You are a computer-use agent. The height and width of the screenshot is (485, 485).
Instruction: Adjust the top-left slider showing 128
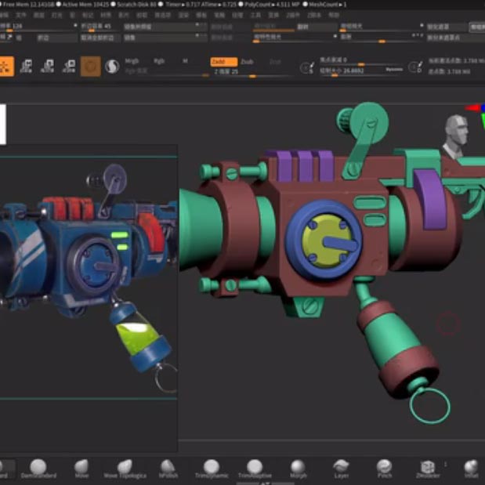pos(38,27)
